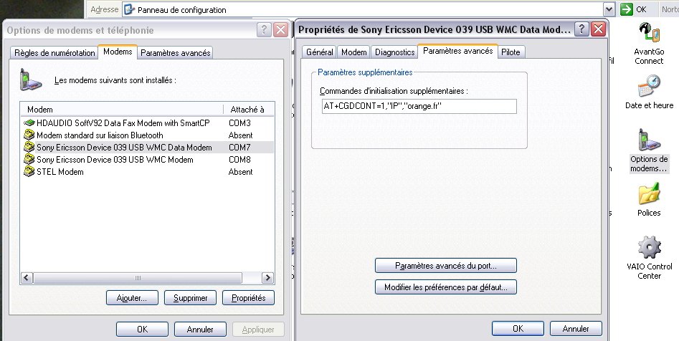The width and height of the screenshot is (679, 341).
Task: Click the Supprimer button
Action: point(190,298)
